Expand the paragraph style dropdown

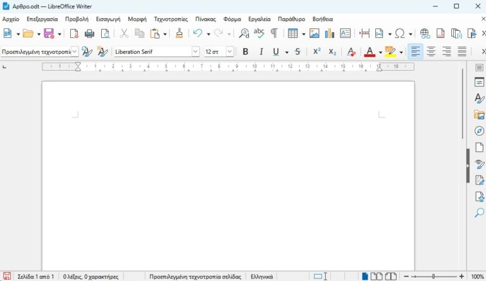(75, 52)
